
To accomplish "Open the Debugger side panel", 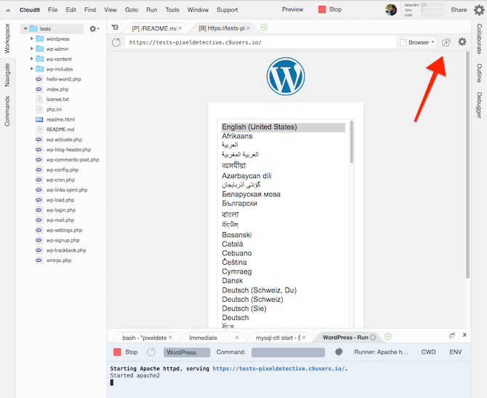I will tap(479, 105).
